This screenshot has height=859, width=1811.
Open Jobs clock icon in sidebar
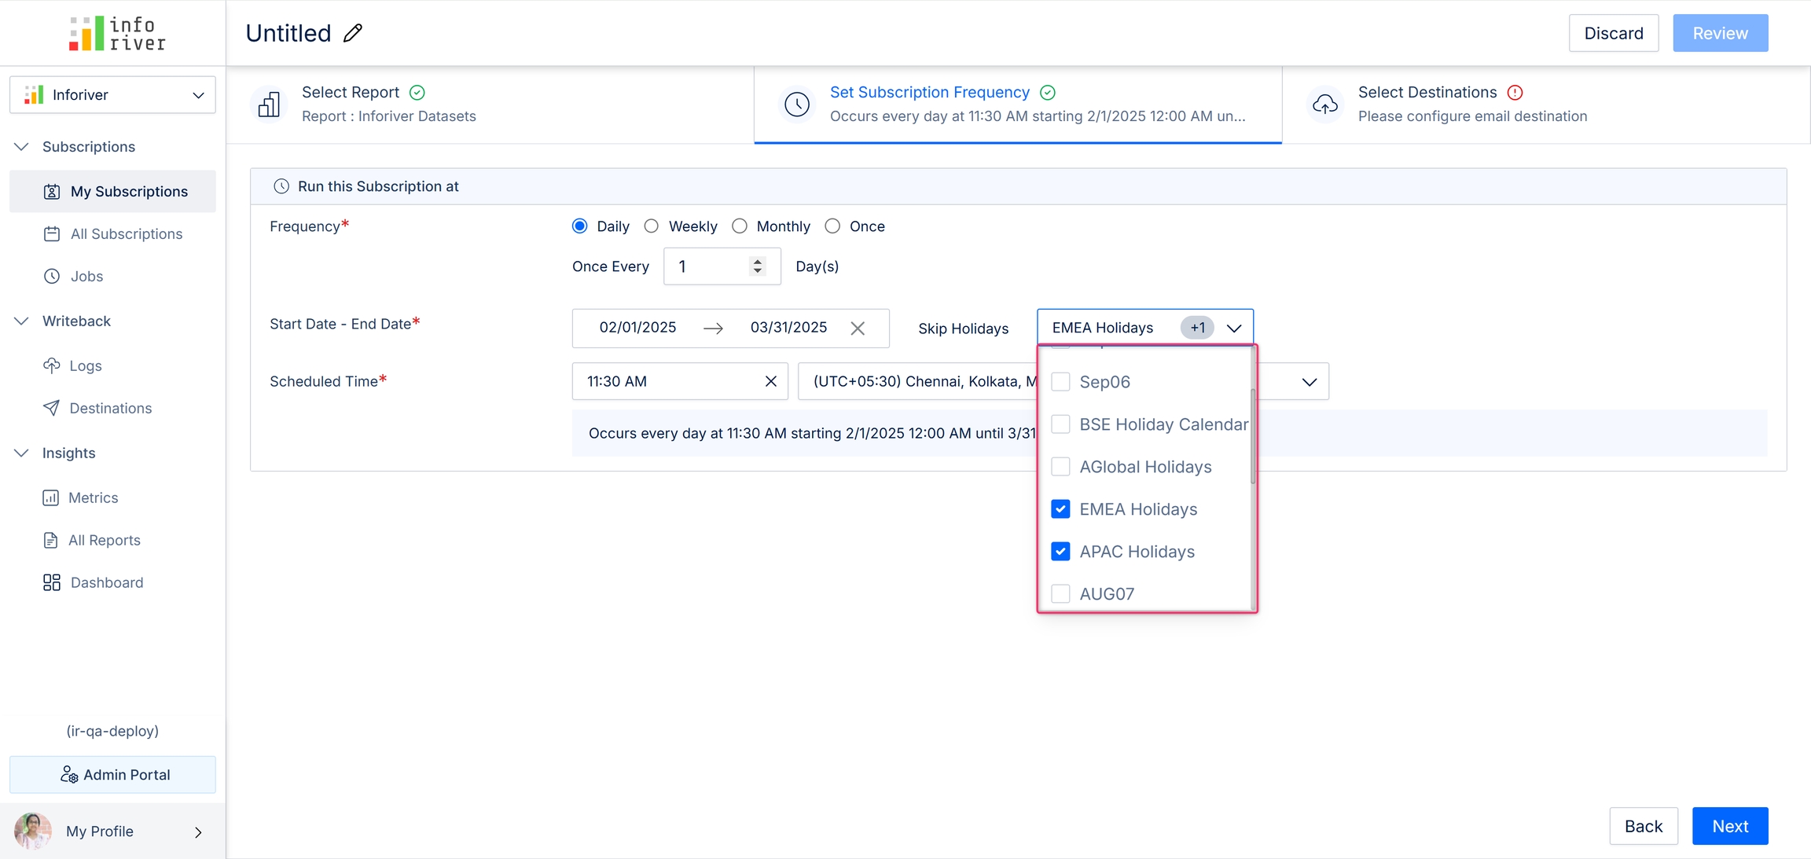pyautogui.click(x=52, y=277)
